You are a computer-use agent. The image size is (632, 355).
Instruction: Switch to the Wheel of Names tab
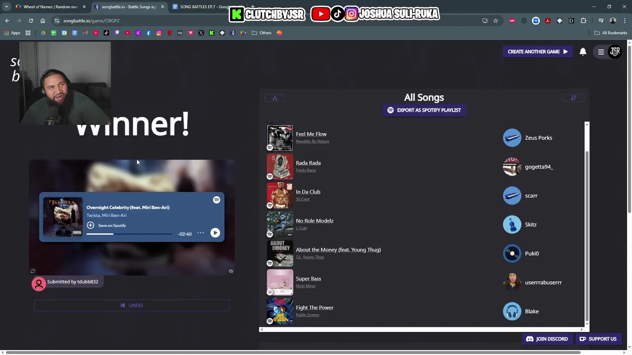(51, 7)
